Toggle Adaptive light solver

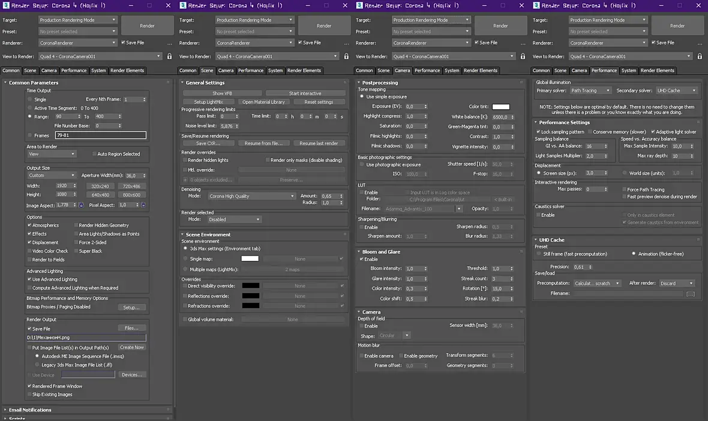click(653, 132)
